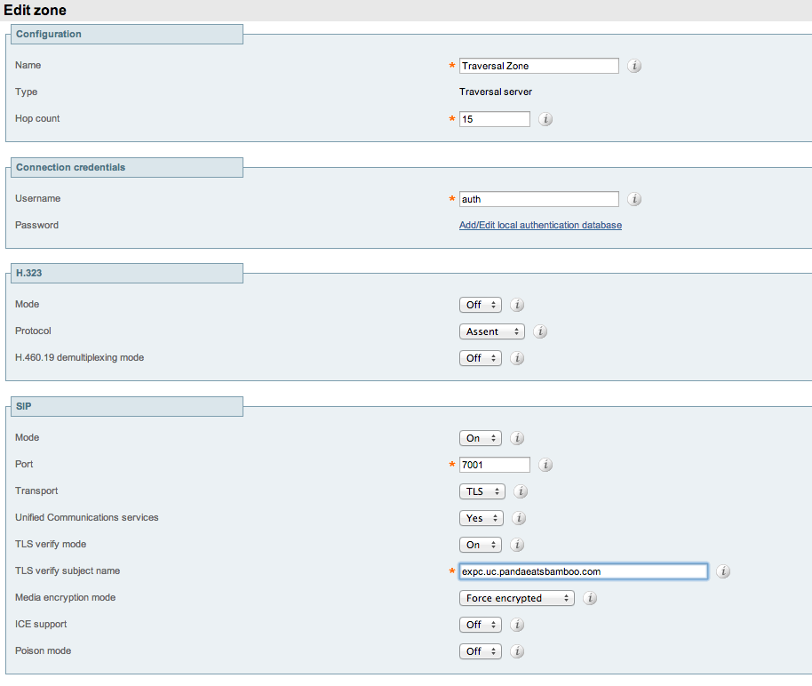Screen dimensions: 812x686
Task: Open info icon for Media encryption mode
Action: coord(589,598)
